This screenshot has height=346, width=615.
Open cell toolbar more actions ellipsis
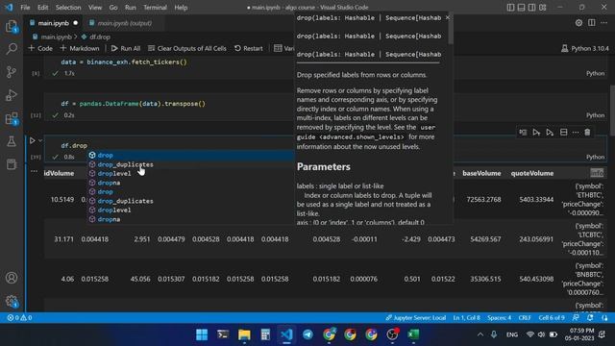click(576, 133)
